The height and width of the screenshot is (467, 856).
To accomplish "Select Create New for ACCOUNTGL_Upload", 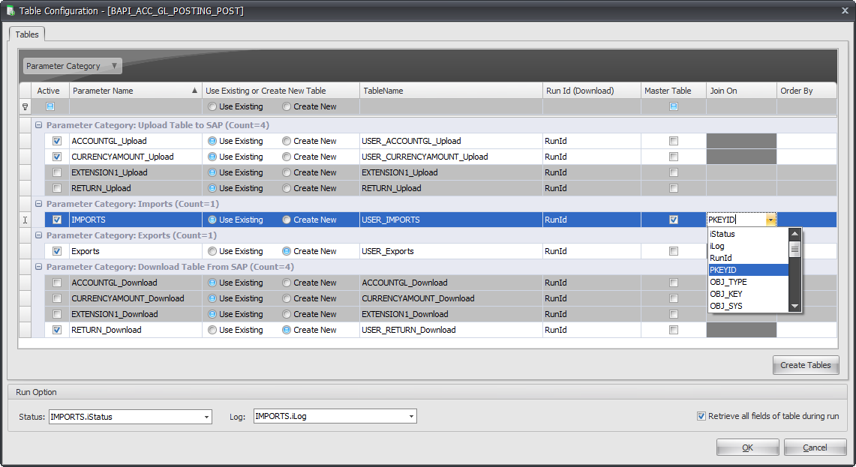I will point(286,141).
